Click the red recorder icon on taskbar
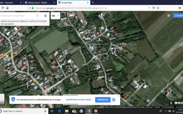The height and width of the screenshot is (114, 183). pyautogui.click(x=96, y=111)
